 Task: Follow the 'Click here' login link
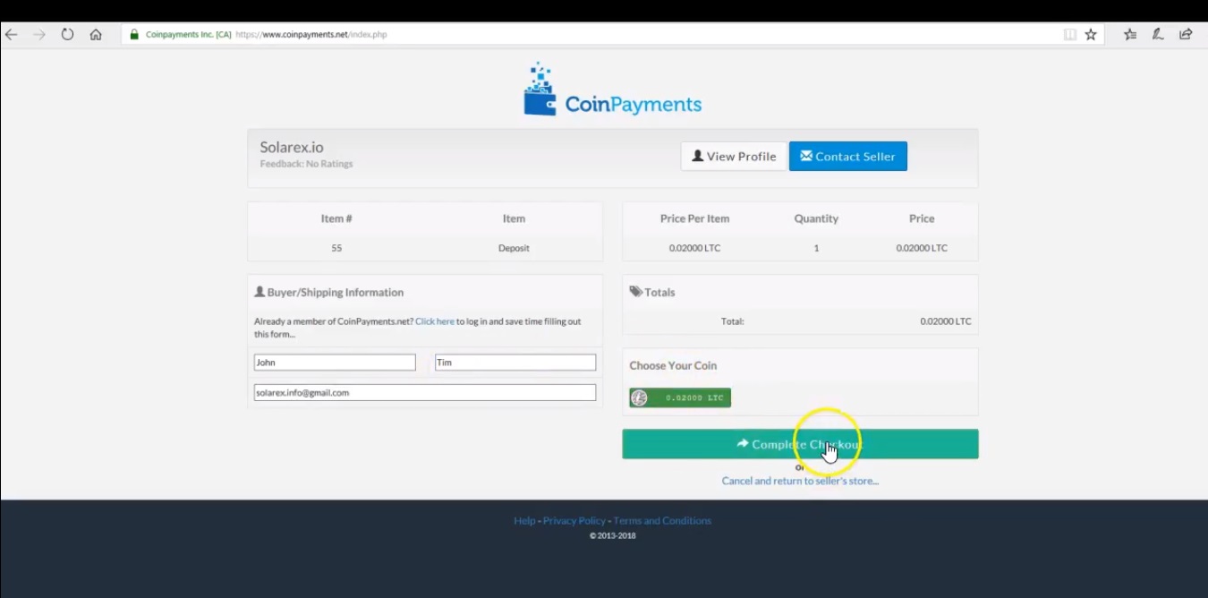click(x=435, y=321)
